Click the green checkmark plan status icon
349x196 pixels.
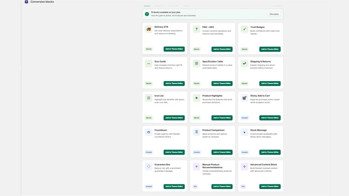point(147,14)
